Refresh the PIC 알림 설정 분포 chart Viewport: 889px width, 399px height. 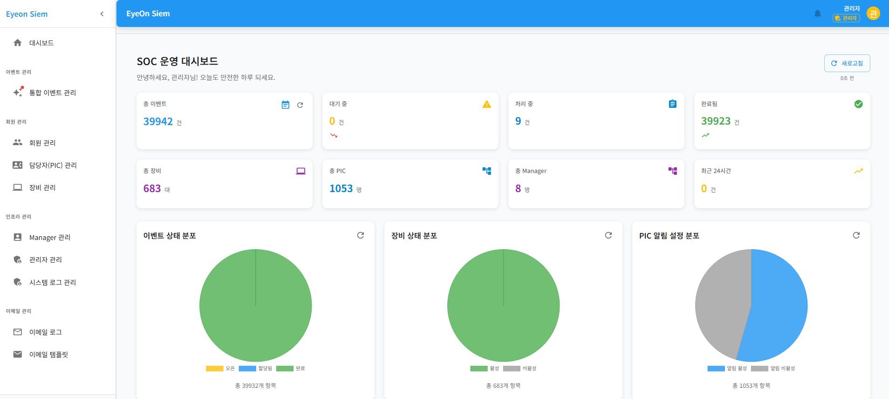point(856,235)
